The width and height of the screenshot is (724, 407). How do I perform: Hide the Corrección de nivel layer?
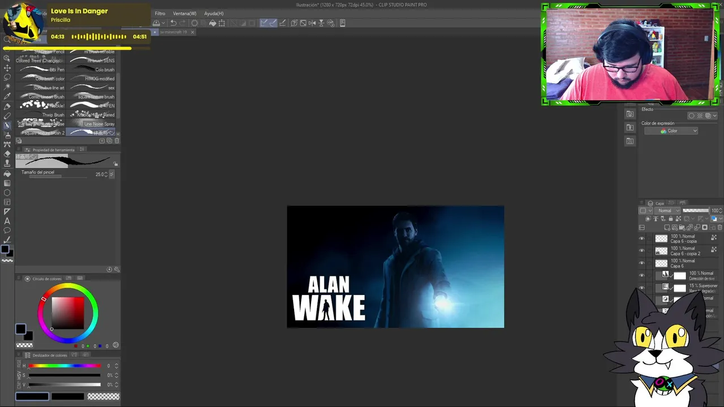[641, 275]
